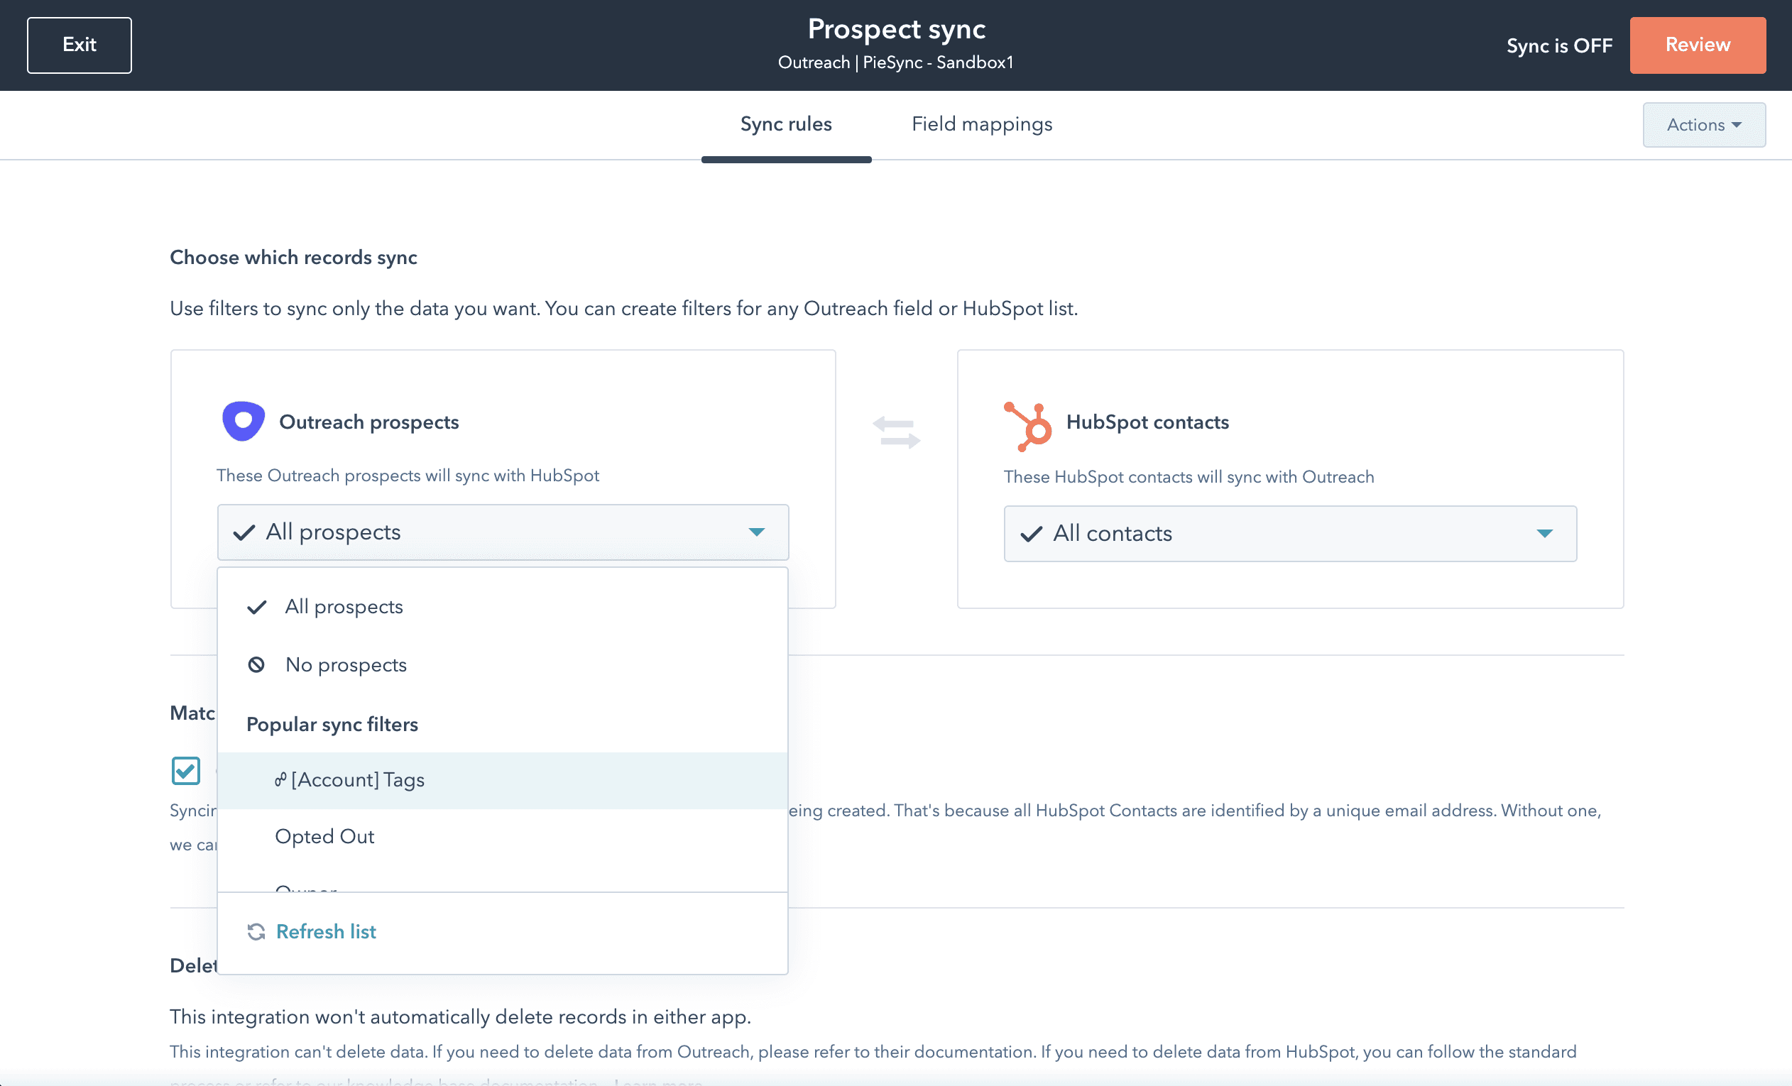Select the No prospects option

[346, 664]
